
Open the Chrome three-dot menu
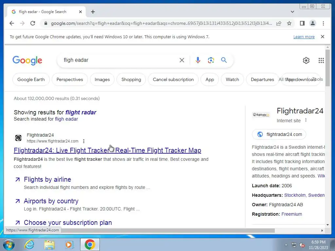pyautogui.click(x=323, y=23)
